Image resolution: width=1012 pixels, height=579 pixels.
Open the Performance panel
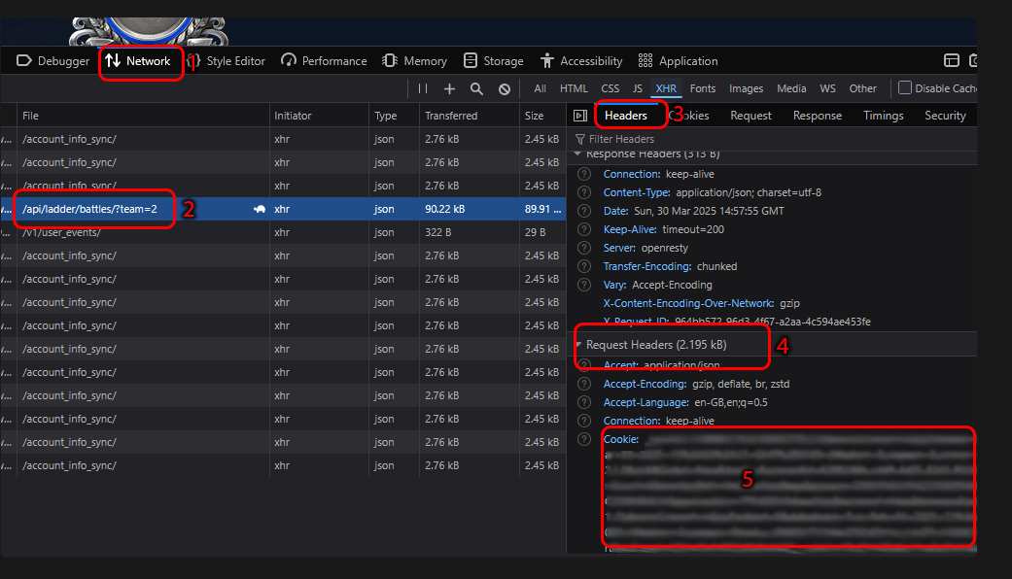(324, 60)
